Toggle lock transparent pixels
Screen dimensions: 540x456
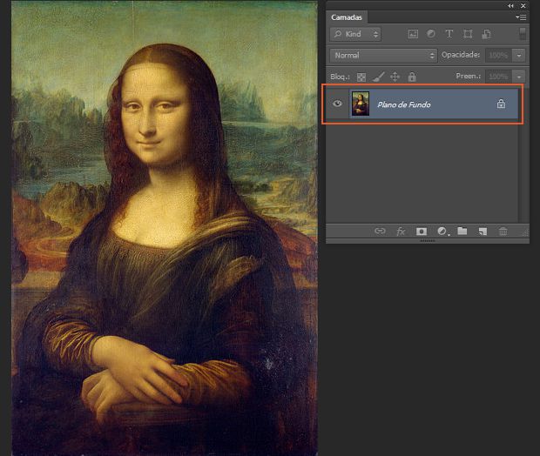pos(361,77)
